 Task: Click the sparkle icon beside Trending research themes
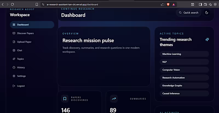[x=207, y=39]
